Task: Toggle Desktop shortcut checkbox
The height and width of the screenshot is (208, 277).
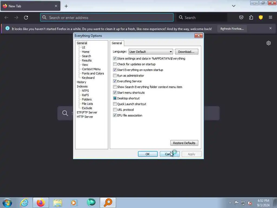Action: click(x=115, y=98)
